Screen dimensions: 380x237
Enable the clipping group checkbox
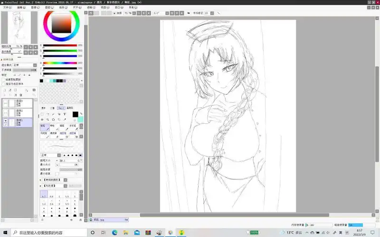[x=3, y=79]
